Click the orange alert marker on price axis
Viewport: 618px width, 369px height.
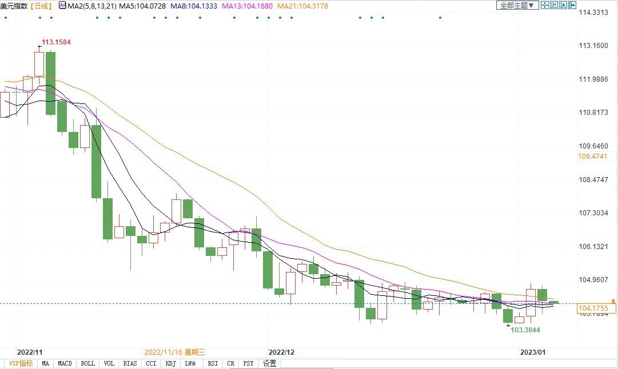click(614, 300)
